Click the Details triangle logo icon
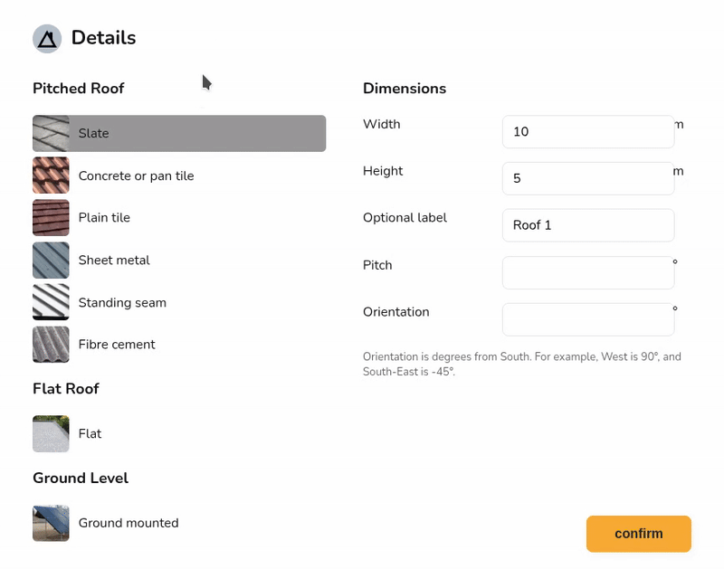The image size is (724, 569). [x=47, y=39]
